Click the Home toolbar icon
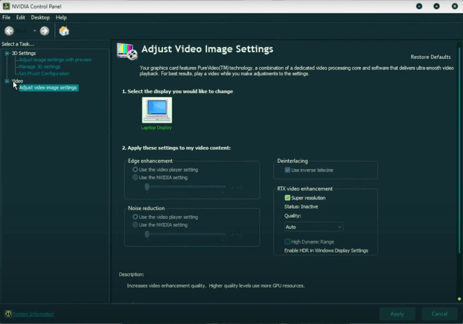Viewport: 463px width, 324px height. [x=64, y=31]
